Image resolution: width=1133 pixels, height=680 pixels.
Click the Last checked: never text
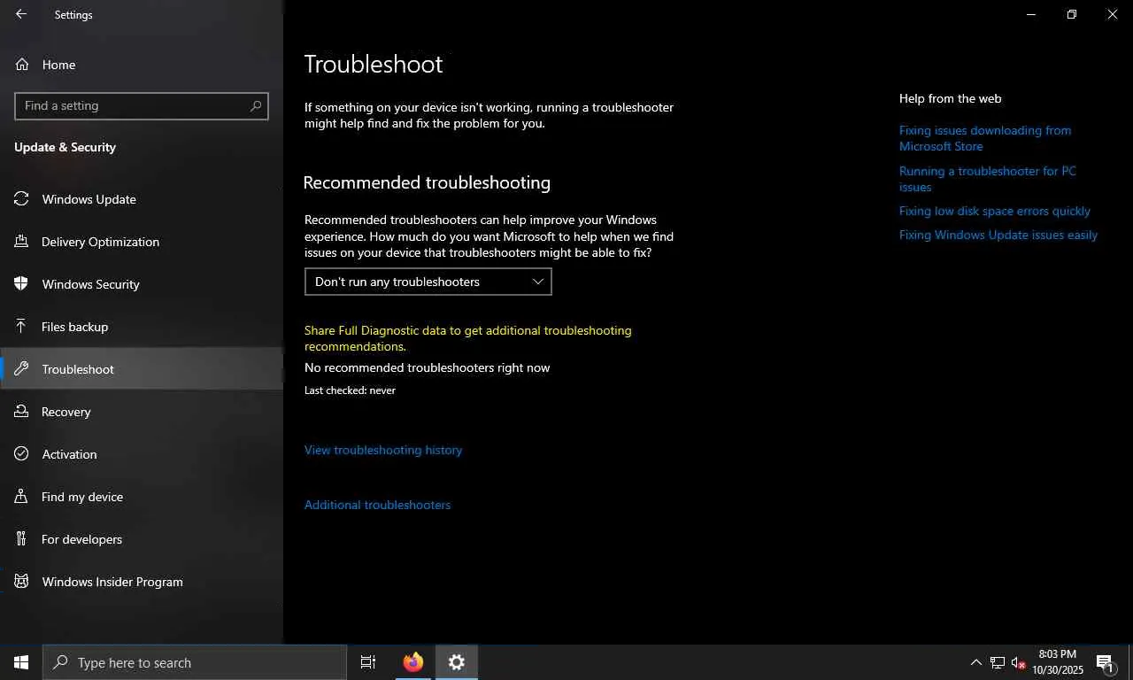point(350,390)
